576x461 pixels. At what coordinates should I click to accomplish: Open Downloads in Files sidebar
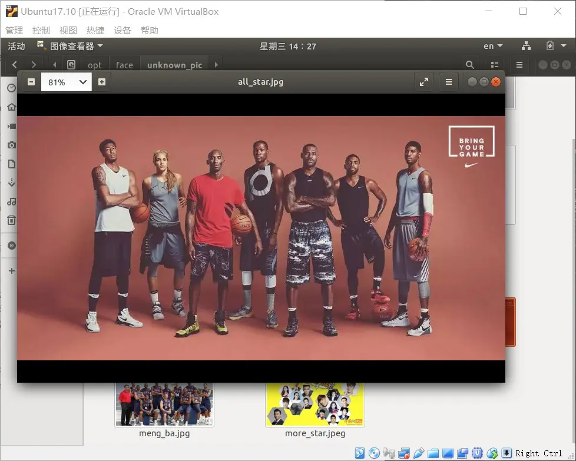(11, 183)
